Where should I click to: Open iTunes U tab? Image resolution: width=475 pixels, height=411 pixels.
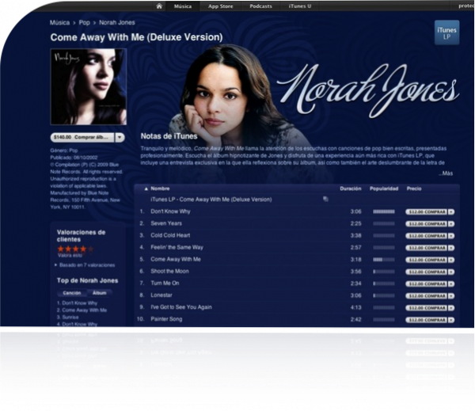tap(300, 6)
